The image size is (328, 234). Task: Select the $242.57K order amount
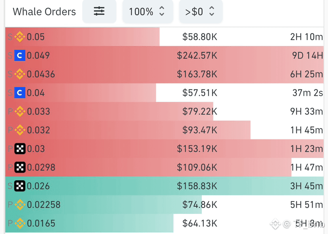pyautogui.click(x=197, y=55)
